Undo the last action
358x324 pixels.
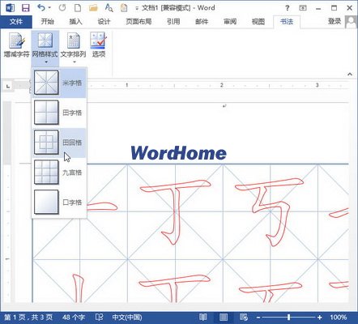pos(41,7)
